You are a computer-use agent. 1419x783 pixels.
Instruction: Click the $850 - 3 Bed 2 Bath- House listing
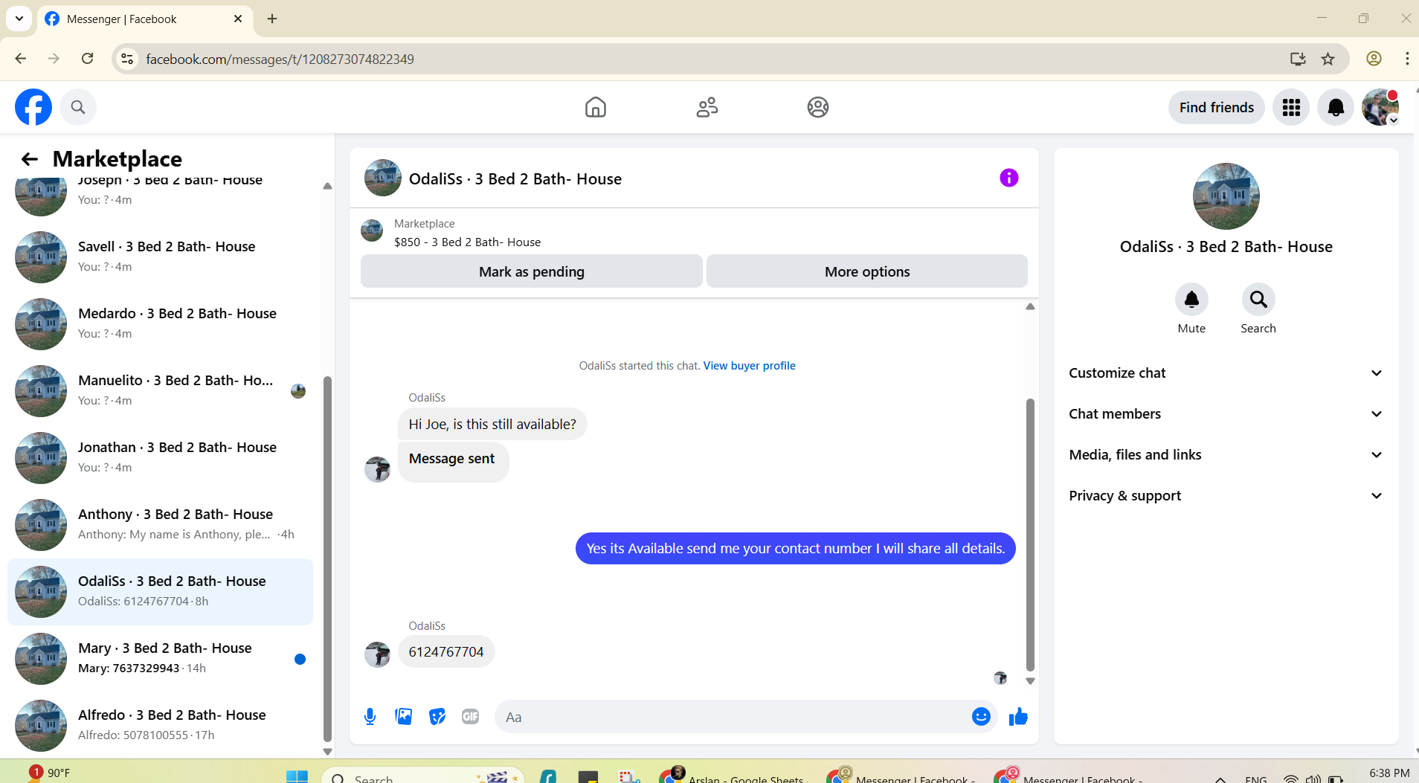pyautogui.click(x=467, y=242)
